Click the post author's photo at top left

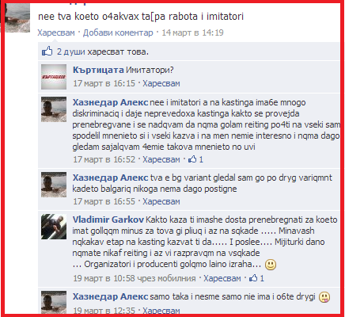17,18
